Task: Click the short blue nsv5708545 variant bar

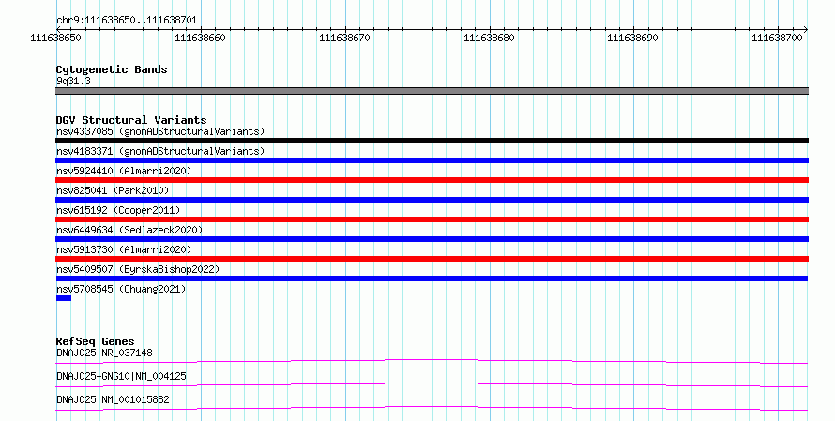Action: 64,298
